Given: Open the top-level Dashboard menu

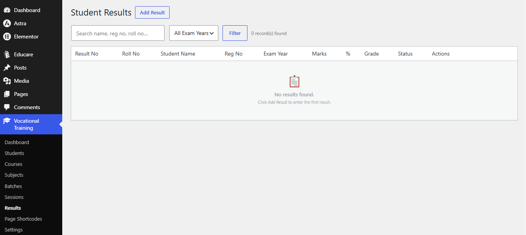Looking at the screenshot, I should 31,10.
